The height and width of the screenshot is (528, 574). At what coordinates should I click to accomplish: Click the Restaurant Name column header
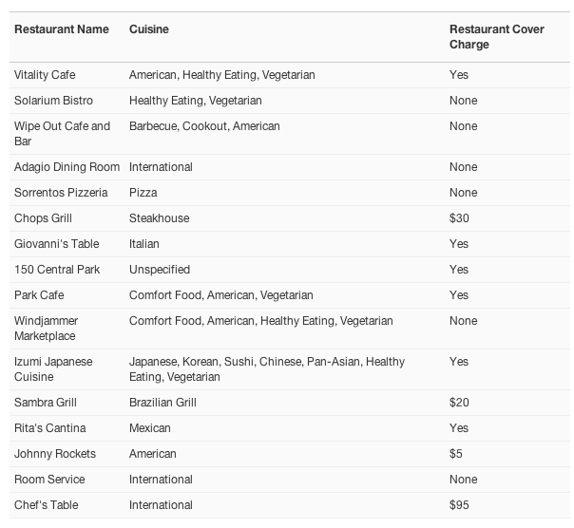[x=62, y=29]
